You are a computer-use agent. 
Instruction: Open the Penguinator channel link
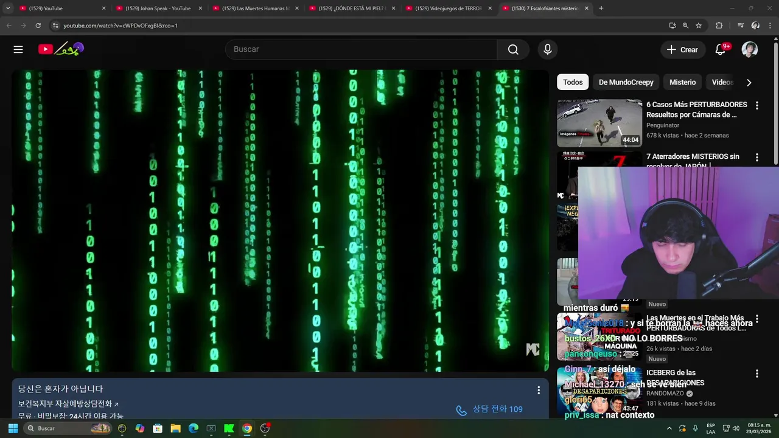pos(663,125)
